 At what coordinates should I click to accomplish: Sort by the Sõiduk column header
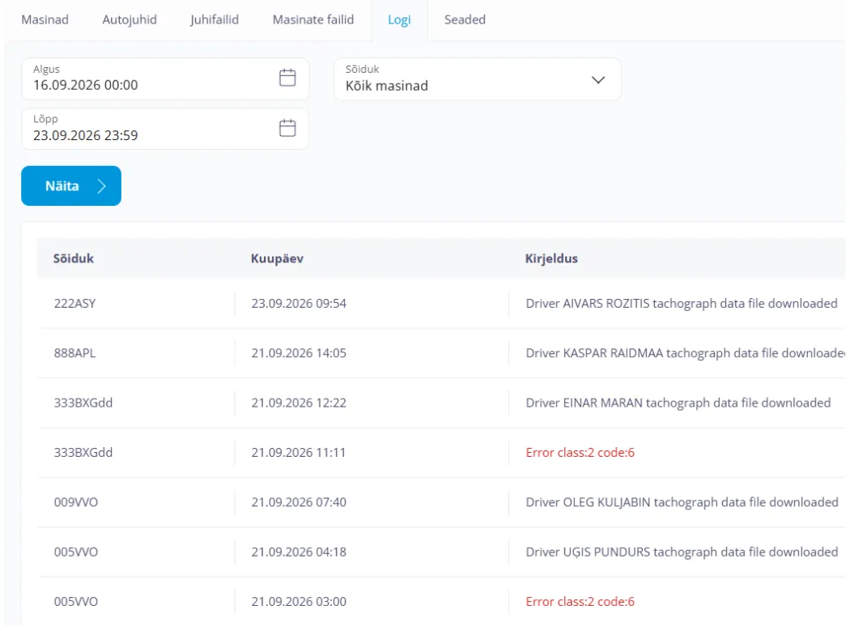click(74, 258)
